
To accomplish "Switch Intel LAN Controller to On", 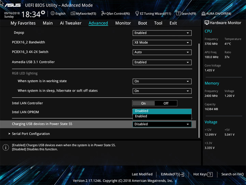I will (143, 103).
